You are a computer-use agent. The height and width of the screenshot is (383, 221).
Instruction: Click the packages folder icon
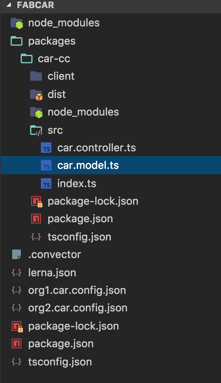pyautogui.click(x=17, y=41)
